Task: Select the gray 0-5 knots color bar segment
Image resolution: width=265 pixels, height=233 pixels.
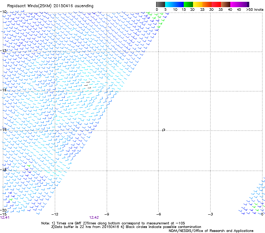Action: click(x=160, y=4)
